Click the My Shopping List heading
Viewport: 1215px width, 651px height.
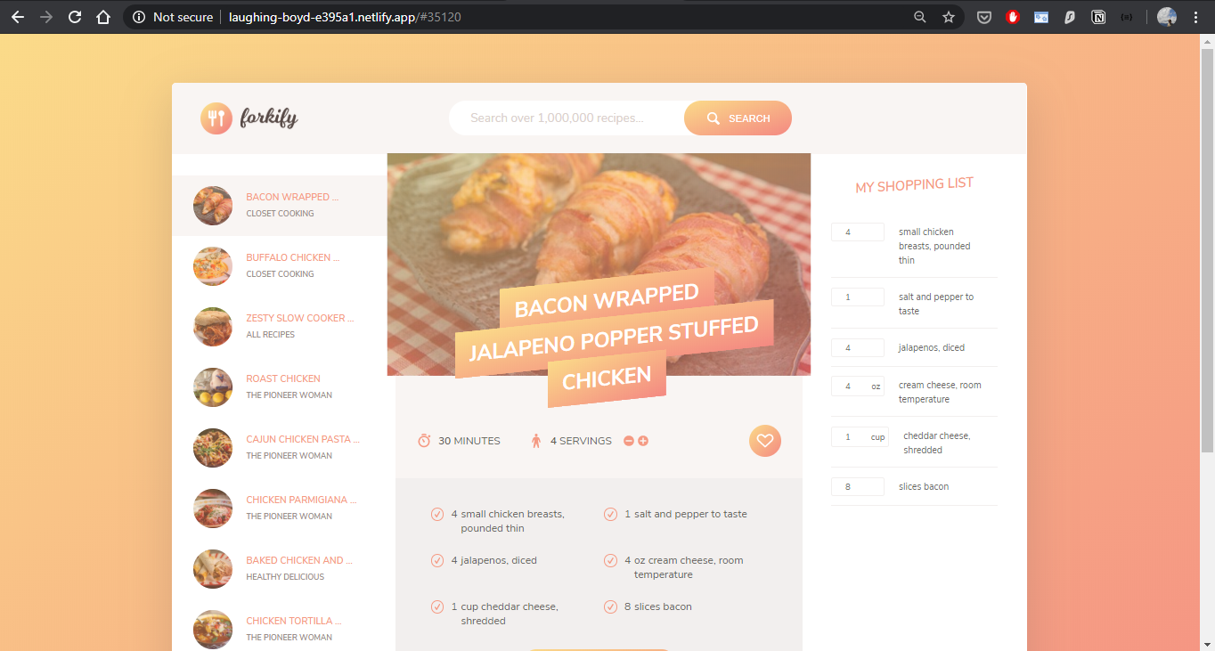pyautogui.click(x=915, y=185)
